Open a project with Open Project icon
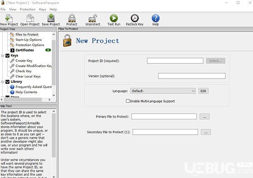 tap(30, 18)
